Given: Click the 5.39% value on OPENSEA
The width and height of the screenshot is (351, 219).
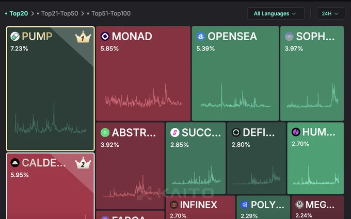Looking at the screenshot, I should click(x=205, y=49).
